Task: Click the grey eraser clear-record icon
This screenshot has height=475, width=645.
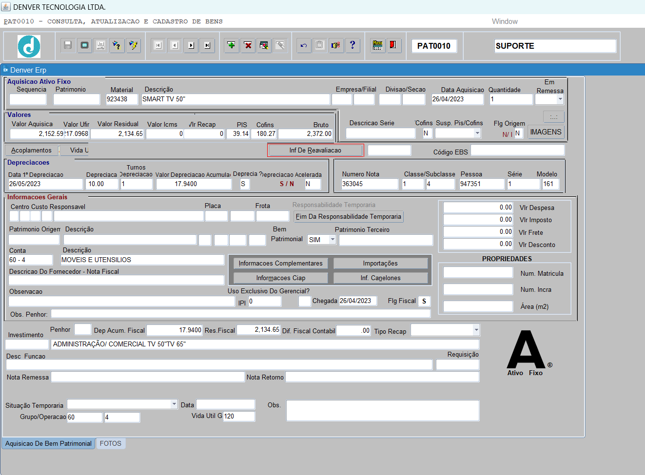Action: click(280, 45)
